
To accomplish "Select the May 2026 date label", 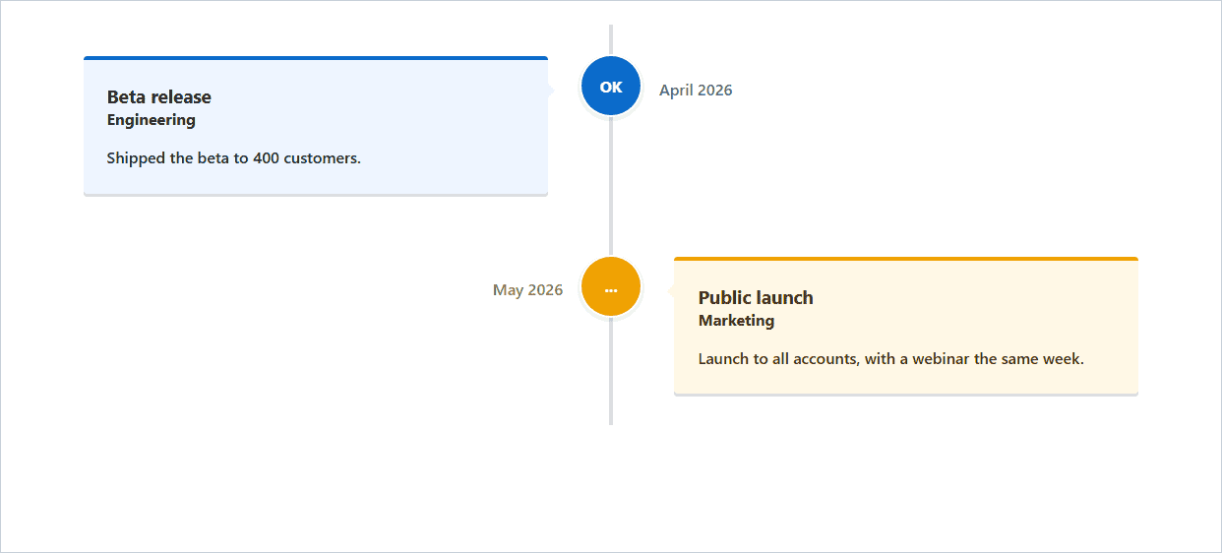I will click(528, 290).
